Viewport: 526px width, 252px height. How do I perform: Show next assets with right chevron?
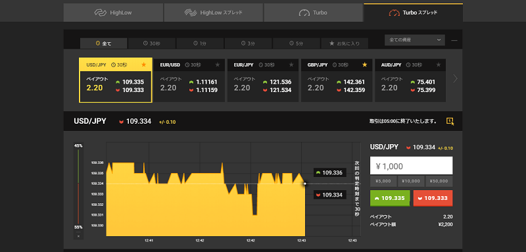coord(455,78)
